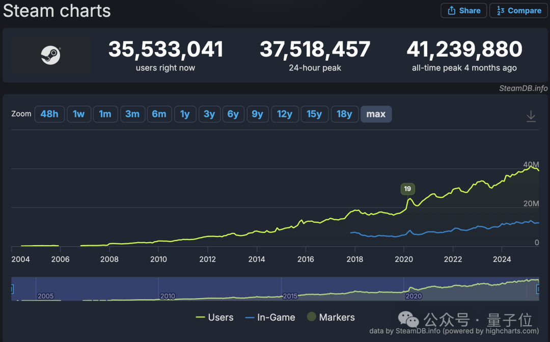
Task: Toggle the In-Game series in legend
Action: coord(270,318)
